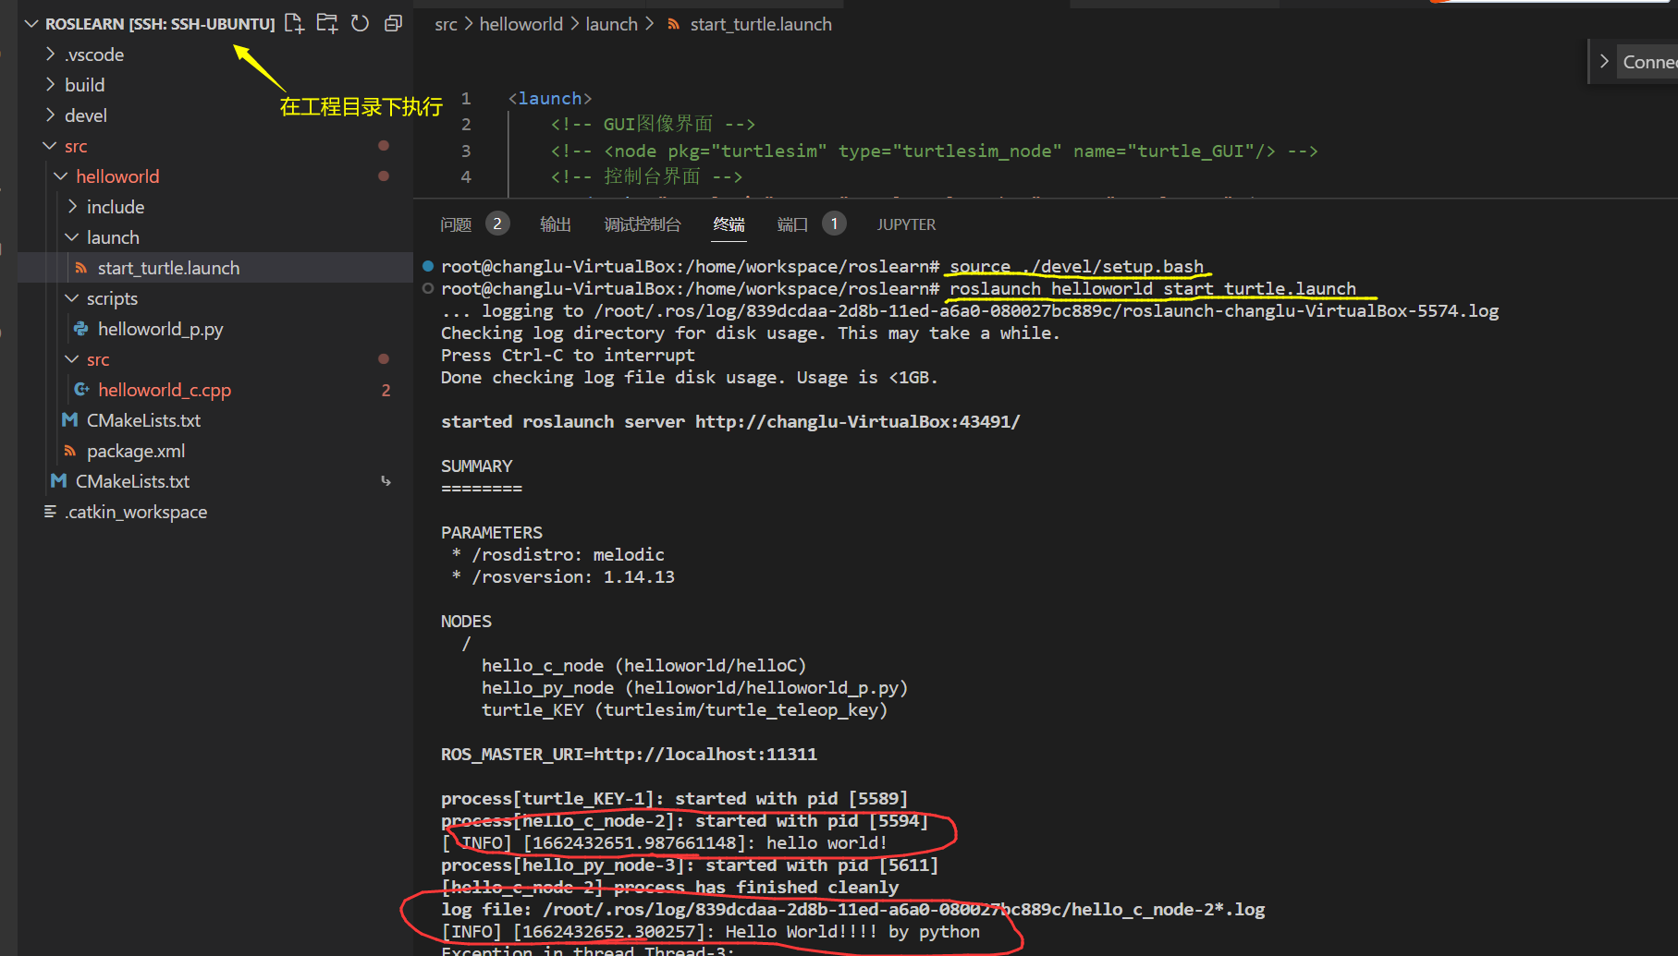Collapse all folders in explorer
The width and height of the screenshot is (1678, 956).
coord(393,24)
